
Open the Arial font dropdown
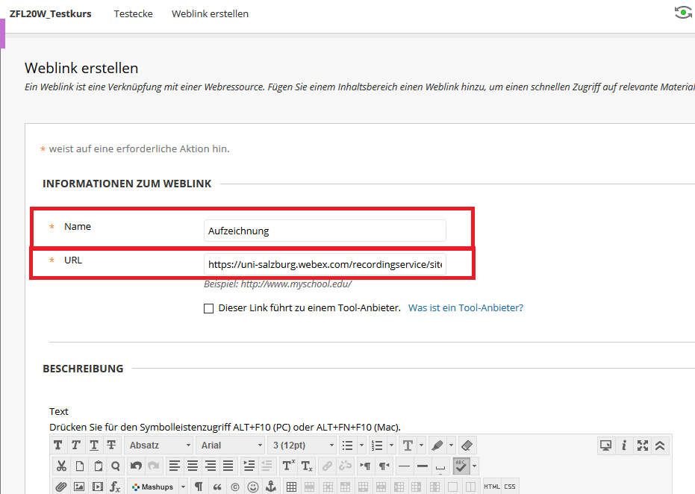coord(231,445)
